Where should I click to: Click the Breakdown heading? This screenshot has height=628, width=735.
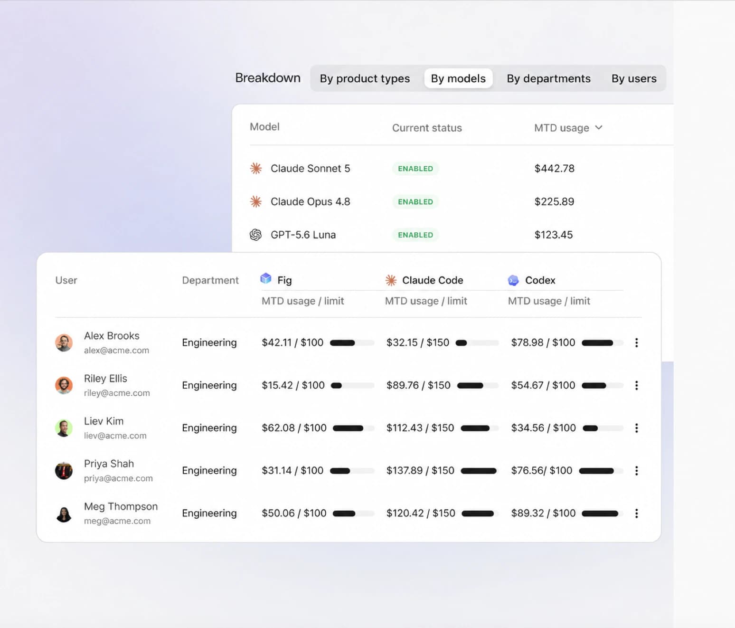(268, 78)
